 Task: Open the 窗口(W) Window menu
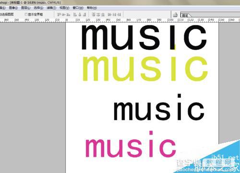(x=78, y=8)
